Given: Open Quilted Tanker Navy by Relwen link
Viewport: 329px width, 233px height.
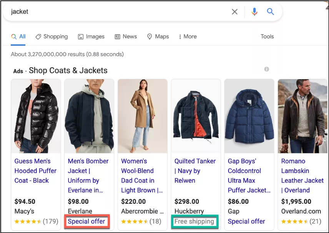Looking at the screenshot, I should (195, 171).
